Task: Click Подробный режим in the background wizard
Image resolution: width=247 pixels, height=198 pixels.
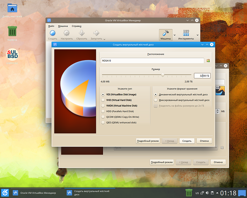Action: [x=162, y=162]
